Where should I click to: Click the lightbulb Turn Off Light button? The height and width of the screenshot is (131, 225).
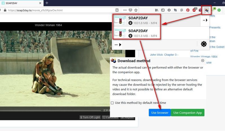(90, 117)
